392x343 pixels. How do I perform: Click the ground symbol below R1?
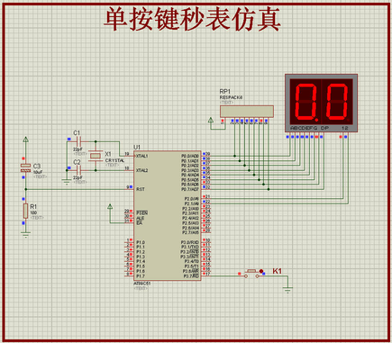(26, 235)
